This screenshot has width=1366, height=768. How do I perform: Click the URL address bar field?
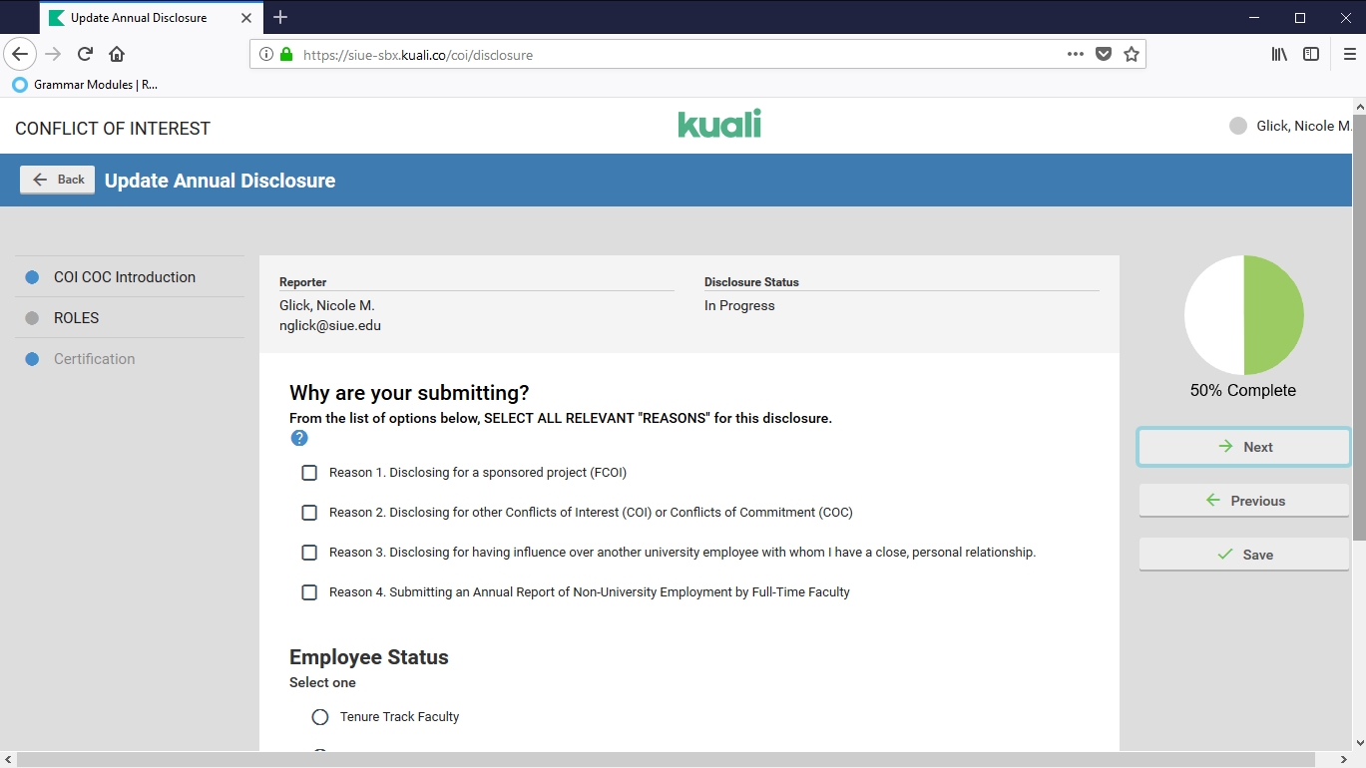point(679,55)
